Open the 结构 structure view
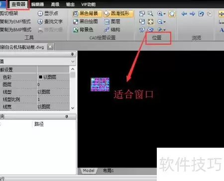Image resolution: width=224 pixels, height=181 pixels. tap(112, 30)
